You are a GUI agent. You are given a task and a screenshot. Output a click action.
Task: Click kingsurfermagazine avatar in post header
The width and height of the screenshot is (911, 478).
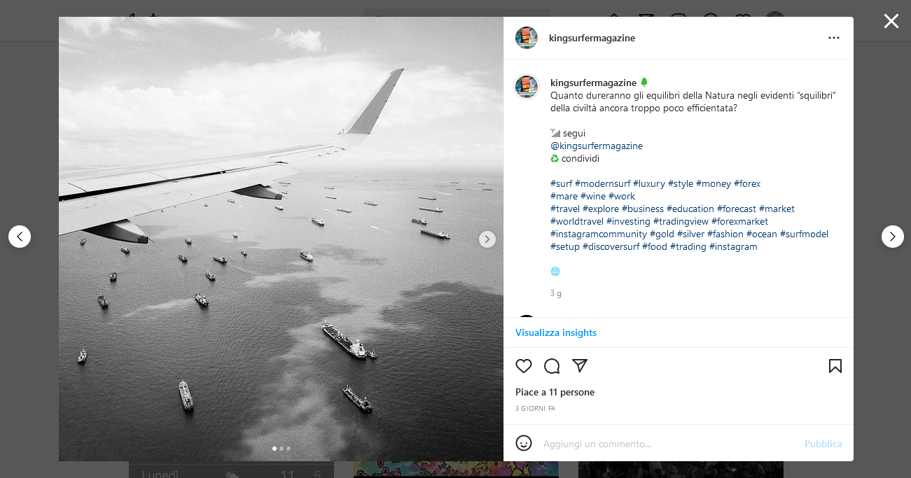pyautogui.click(x=527, y=38)
